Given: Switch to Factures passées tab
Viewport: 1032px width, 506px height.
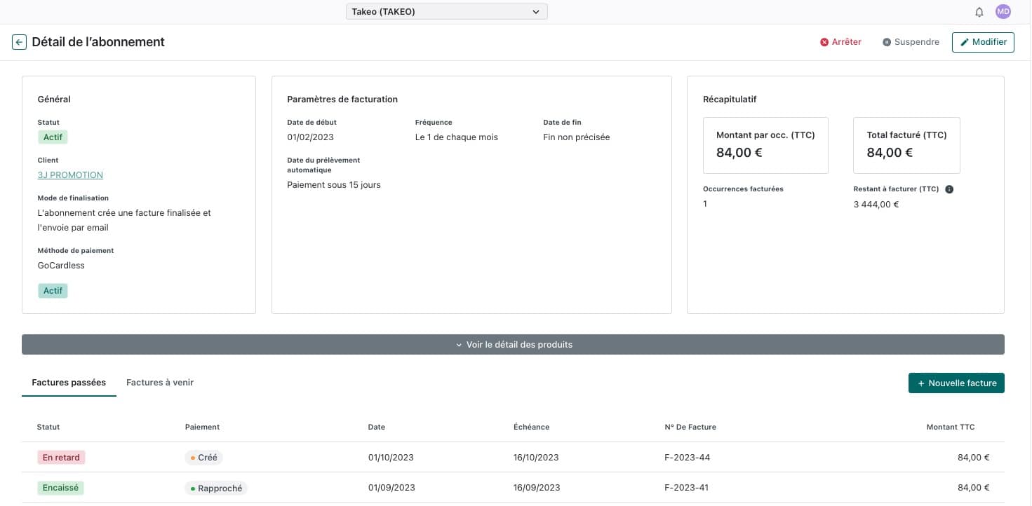Looking at the screenshot, I should coord(69,383).
